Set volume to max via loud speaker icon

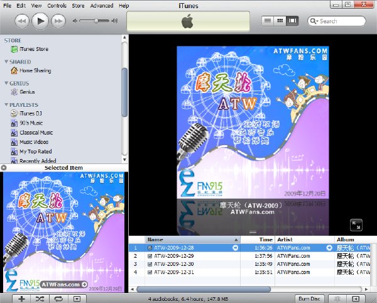[114, 21]
